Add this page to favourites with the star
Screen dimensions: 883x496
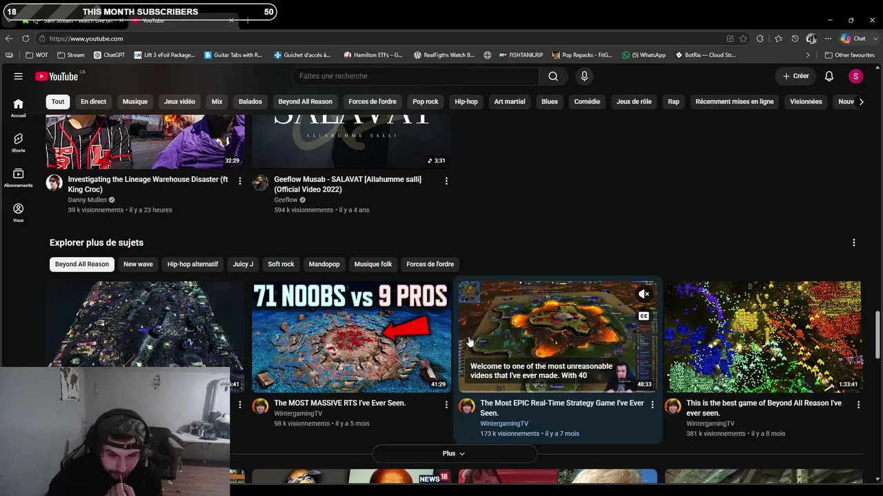coord(743,39)
